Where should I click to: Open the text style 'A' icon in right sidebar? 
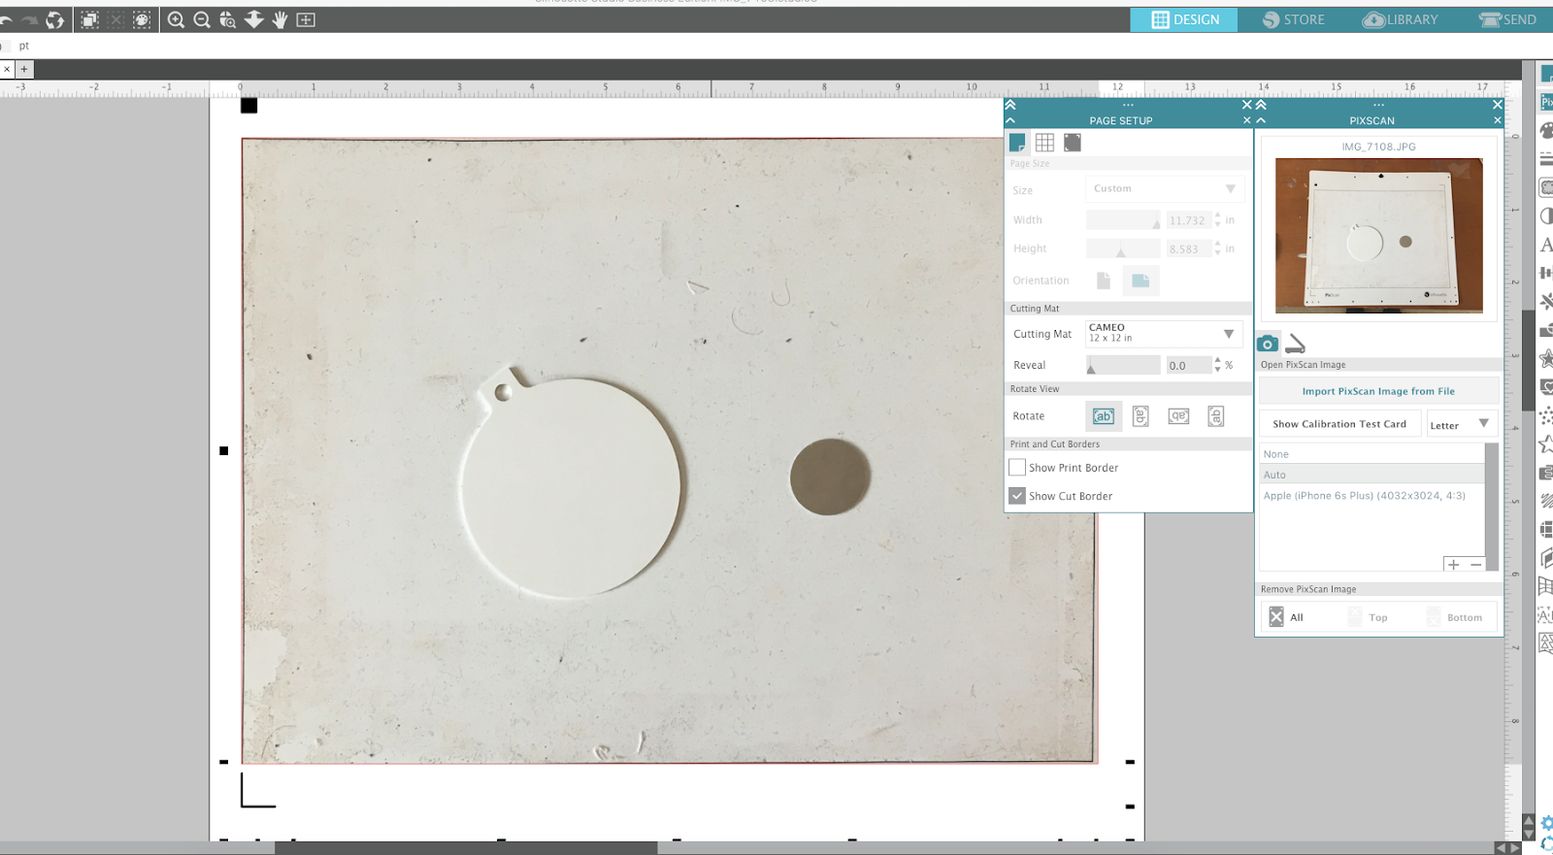coord(1545,245)
